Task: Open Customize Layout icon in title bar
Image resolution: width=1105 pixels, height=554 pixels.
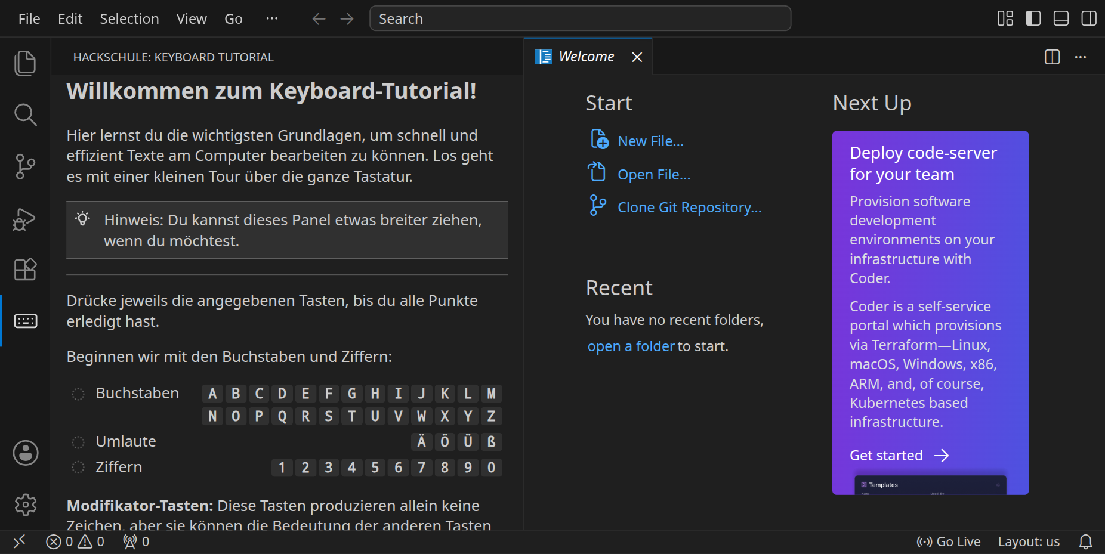Action: [1005, 18]
